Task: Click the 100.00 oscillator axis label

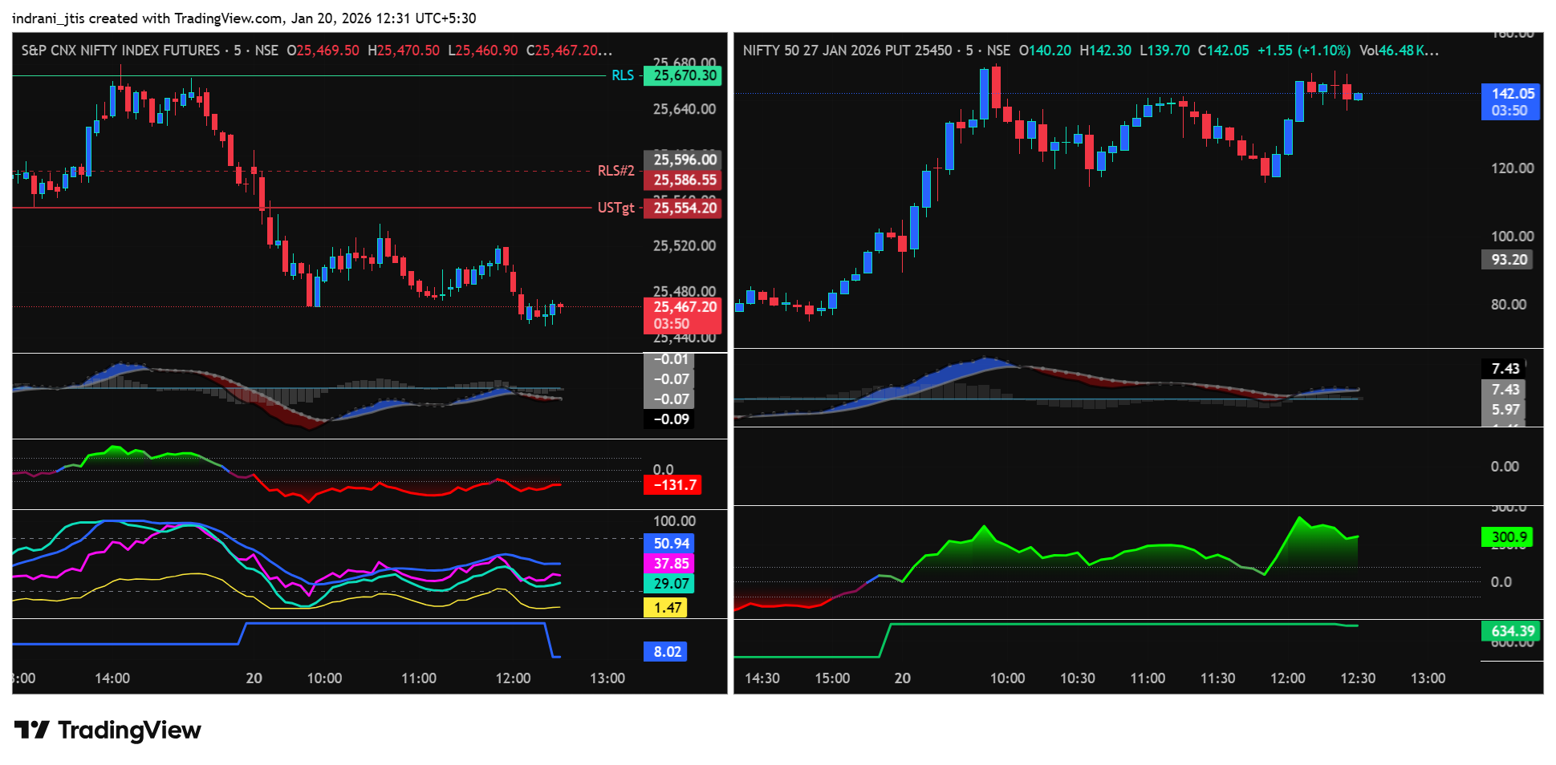Action: [674, 521]
